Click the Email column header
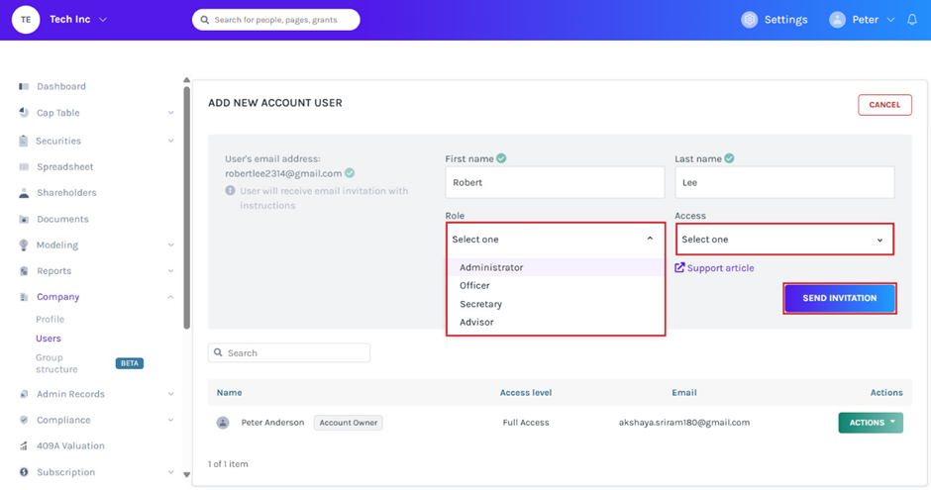Image resolution: width=931 pixels, height=490 pixels. pyautogui.click(x=684, y=392)
